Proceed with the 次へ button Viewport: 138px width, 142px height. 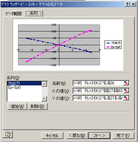tap(99, 136)
